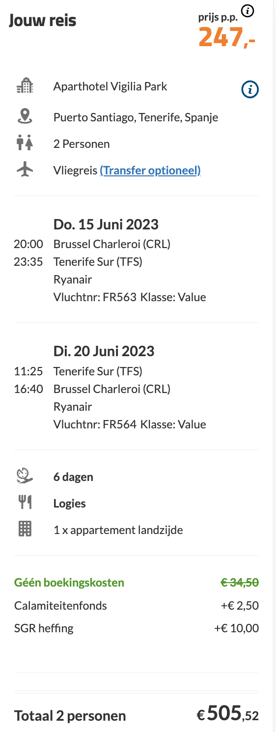Click the Totaal 2 personen amount €505,52

228,713
